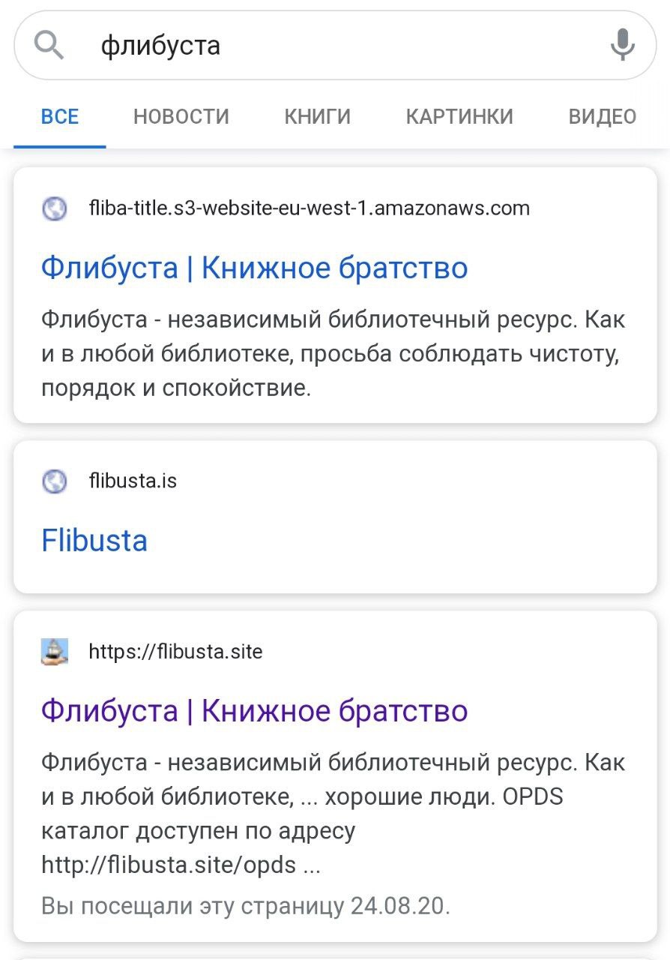Tap the globe favicon beside the amazonaws.com URL
The height and width of the screenshot is (960, 670).
(x=55, y=208)
